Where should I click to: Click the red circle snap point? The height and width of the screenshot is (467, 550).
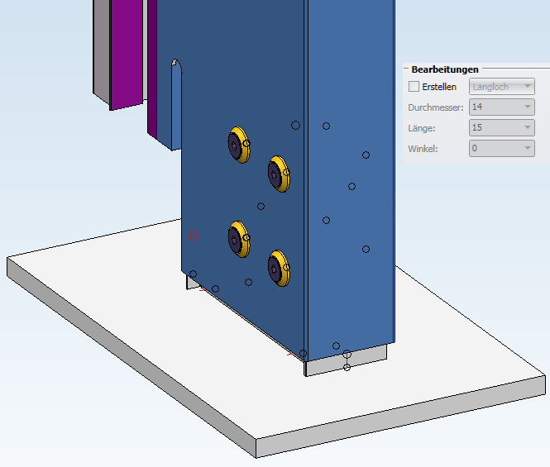pyautogui.click(x=193, y=236)
